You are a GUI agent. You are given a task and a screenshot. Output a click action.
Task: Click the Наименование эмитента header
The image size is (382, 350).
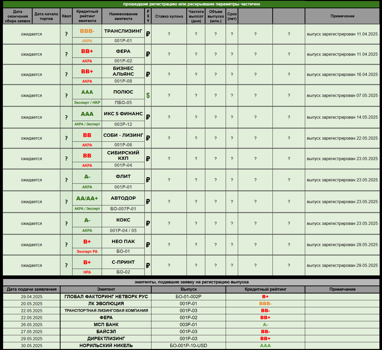point(123,16)
